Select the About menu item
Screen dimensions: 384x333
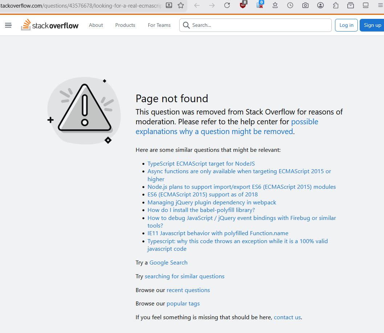tap(96, 25)
